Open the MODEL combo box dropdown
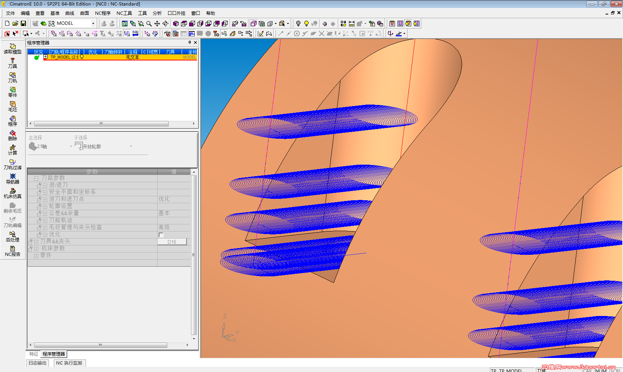623x372 pixels. tap(93, 23)
